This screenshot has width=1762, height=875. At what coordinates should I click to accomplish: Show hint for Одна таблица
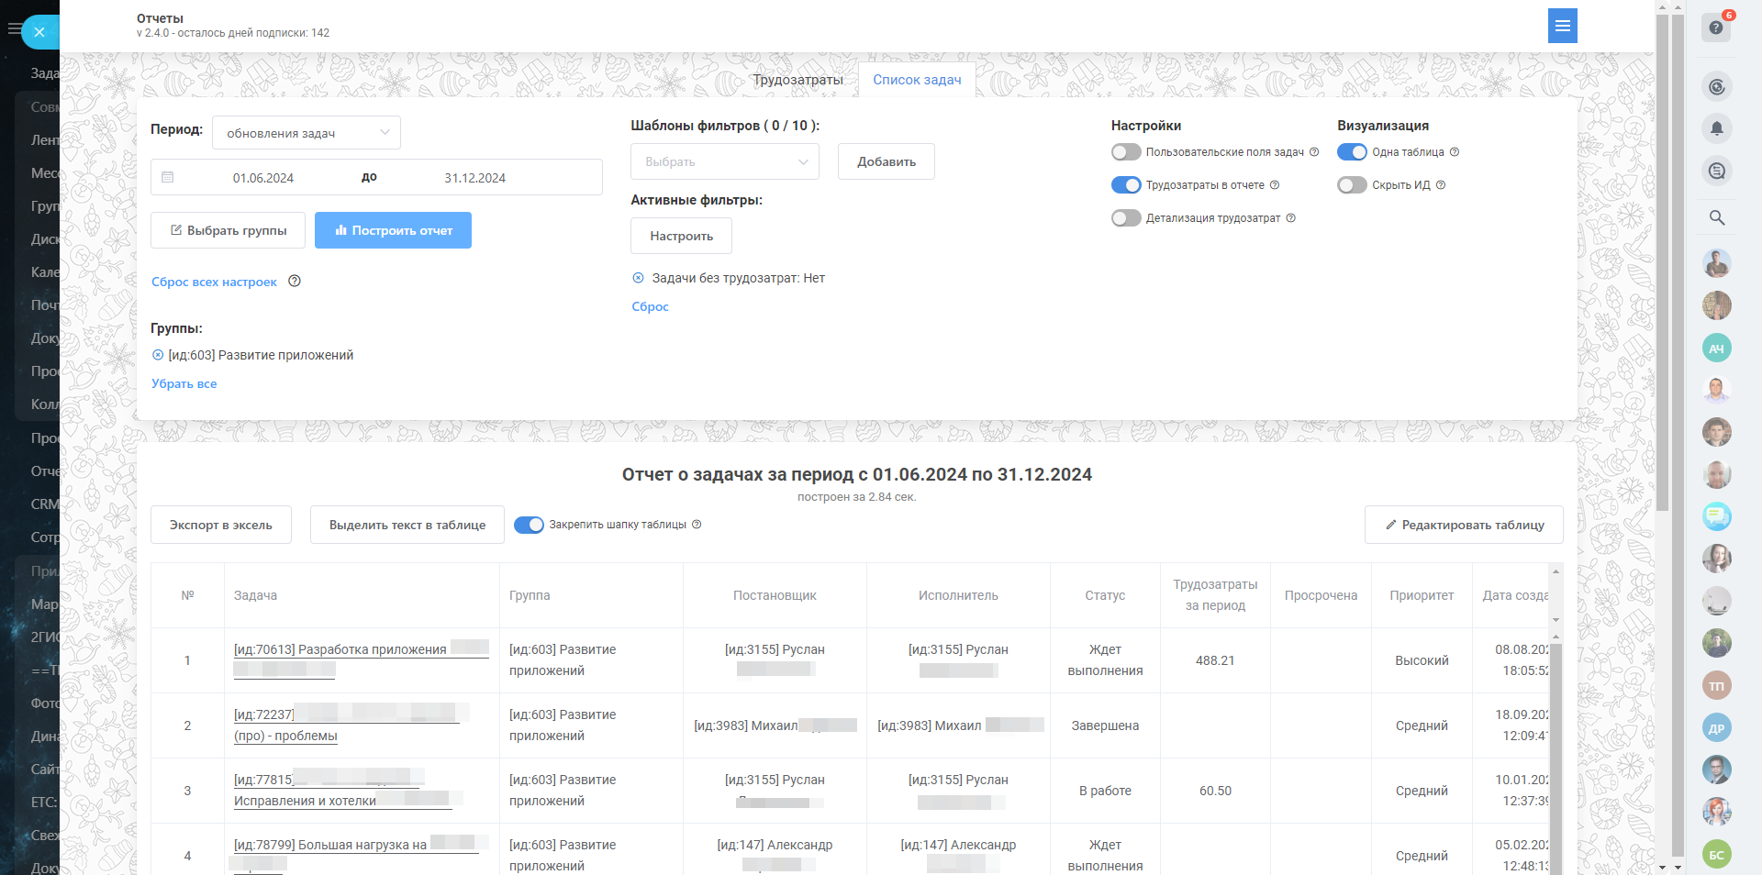pyautogui.click(x=1455, y=152)
